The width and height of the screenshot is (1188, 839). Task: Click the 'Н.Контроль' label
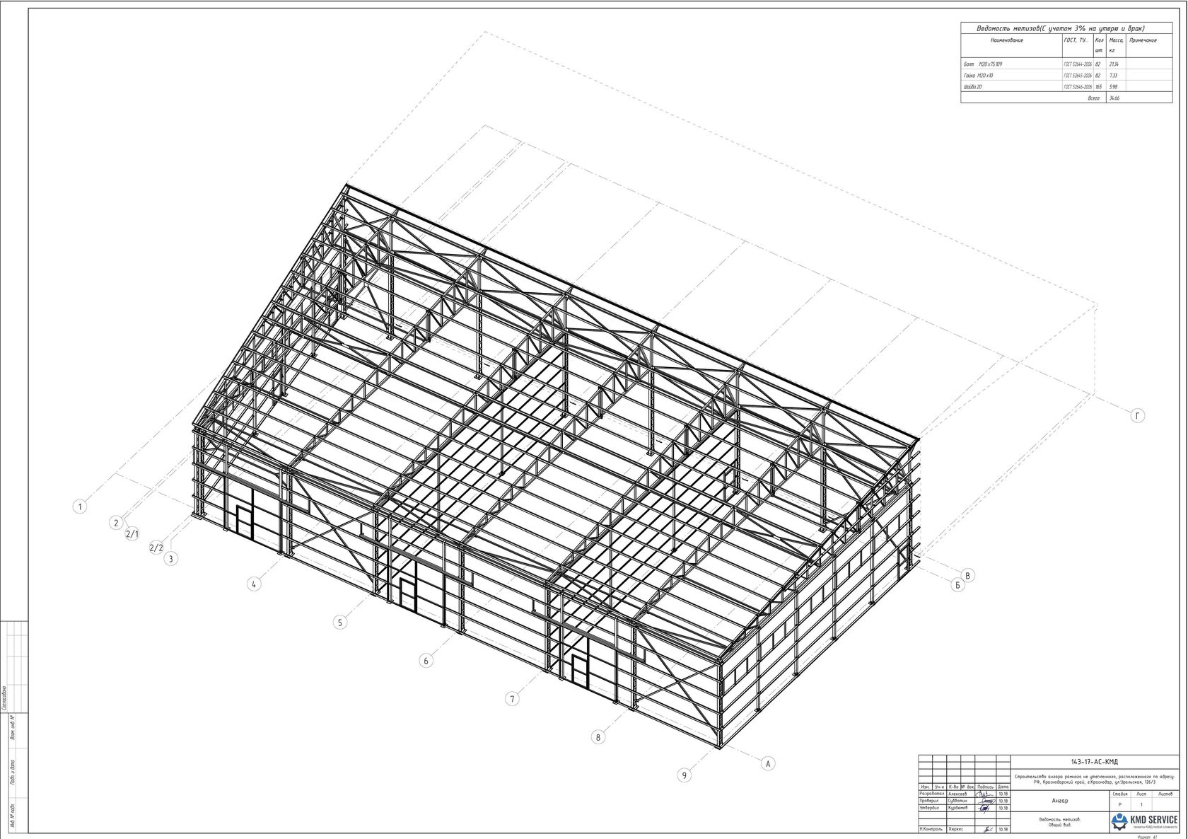(932, 828)
